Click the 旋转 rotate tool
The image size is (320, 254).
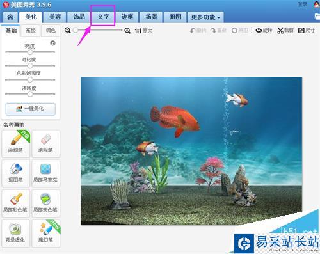click(x=264, y=31)
